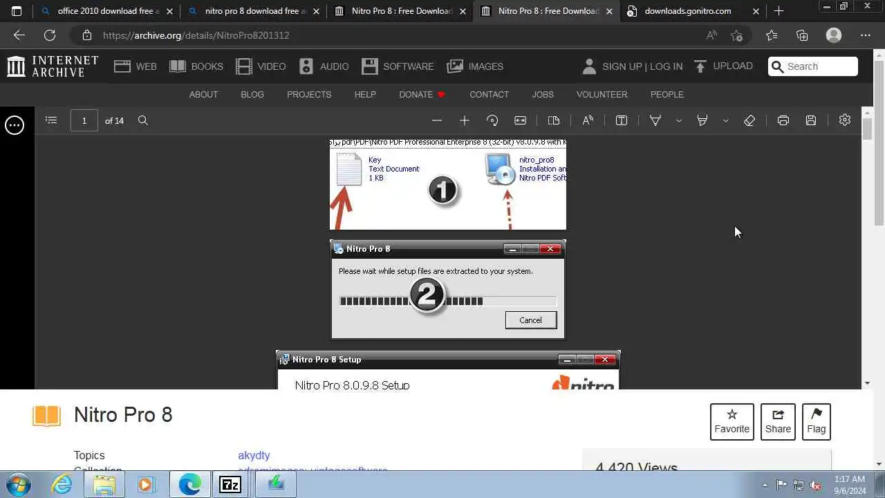Open browser Collections
The height and width of the screenshot is (498, 885).
pos(802,35)
